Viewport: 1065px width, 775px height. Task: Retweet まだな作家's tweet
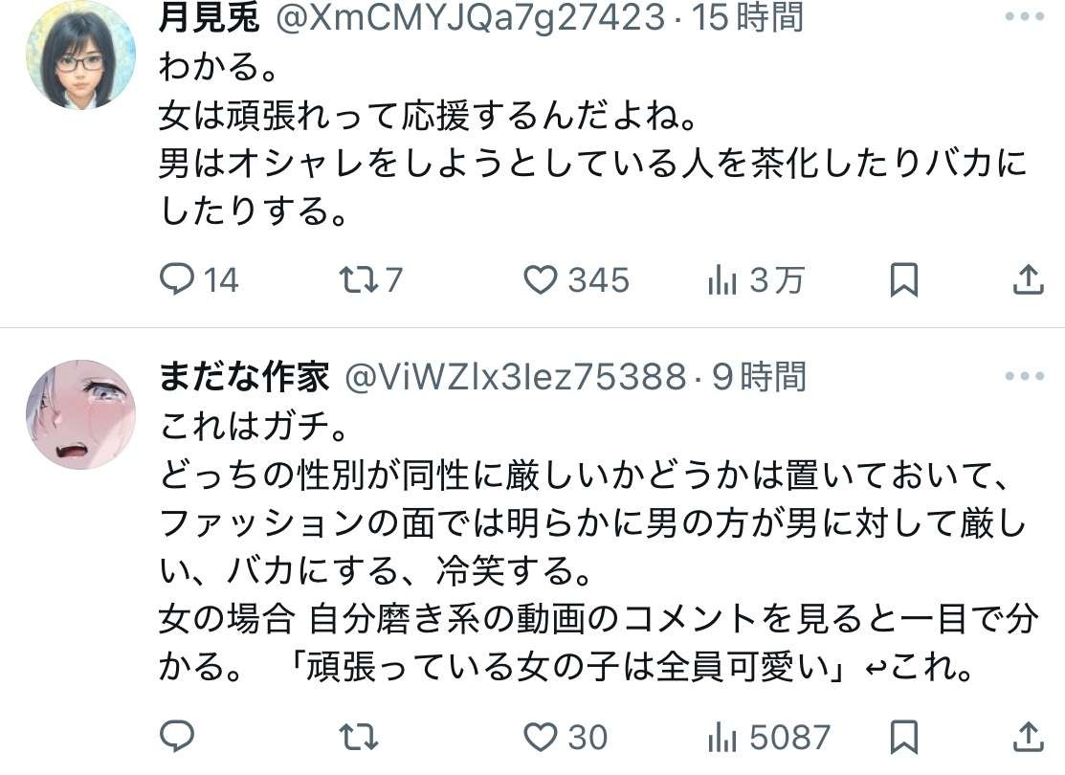point(359,737)
